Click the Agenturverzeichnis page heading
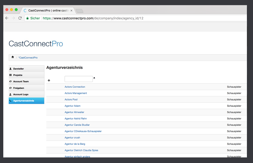Viewport: 253px width, 163px height. [64, 68]
